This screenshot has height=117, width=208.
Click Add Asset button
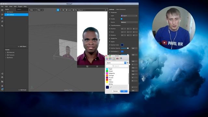pyautogui.click(x=22, y=90)
